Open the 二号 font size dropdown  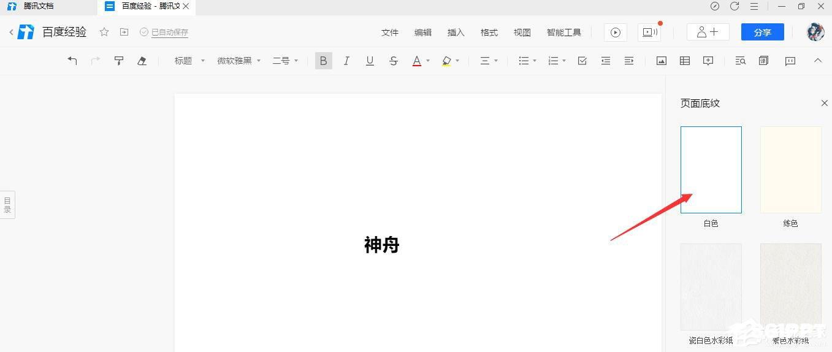[x=285, y=61]
